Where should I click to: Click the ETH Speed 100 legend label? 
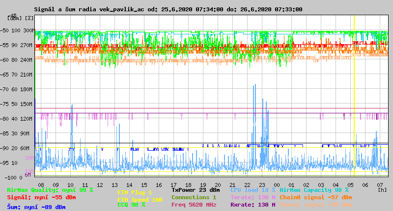click(140, 200)
